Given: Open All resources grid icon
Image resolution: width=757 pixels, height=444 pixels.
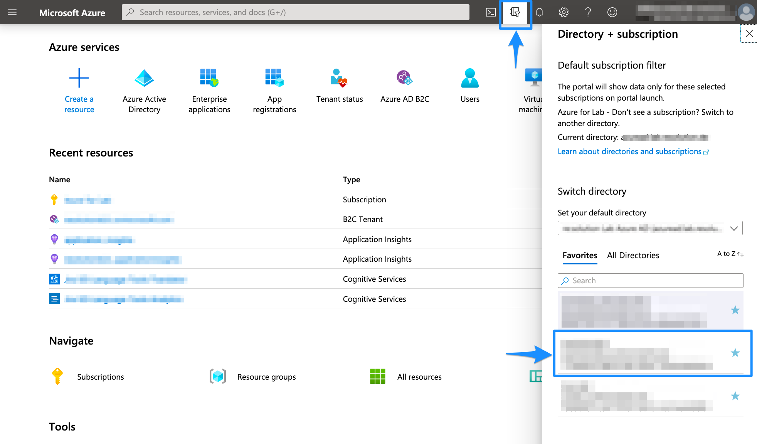Looking at the screenshot, I should coord(378,376).
